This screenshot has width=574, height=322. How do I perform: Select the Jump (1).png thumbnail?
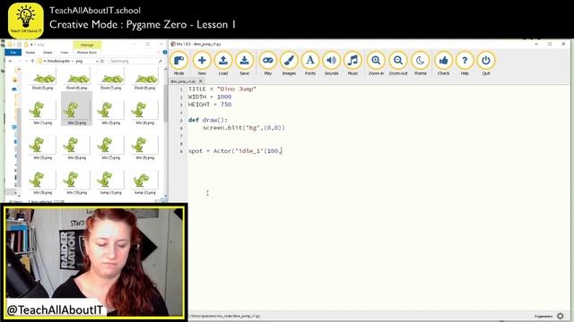(x=110, y=182)
